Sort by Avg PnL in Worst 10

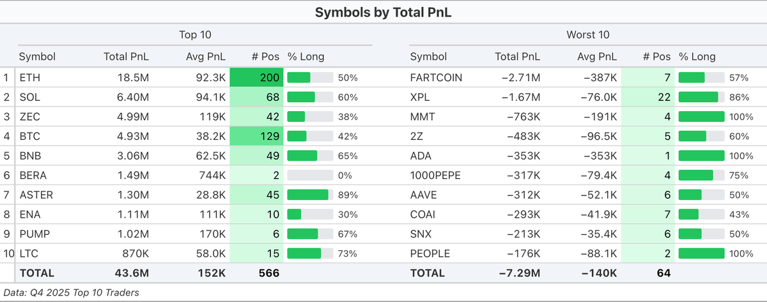click(x=598, y=56)
